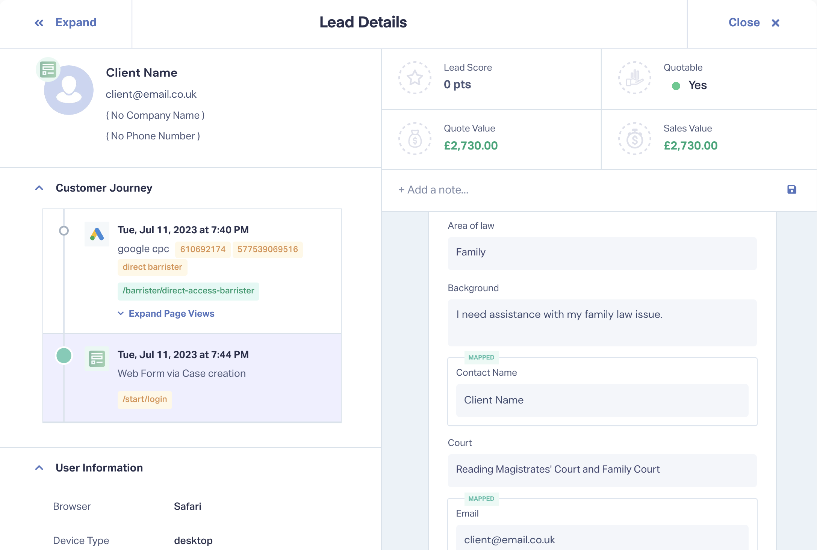Image resolution: width=817 pixels, height=550 pixels.
Task: Collapse the User Information section
Action: point(39,468)
